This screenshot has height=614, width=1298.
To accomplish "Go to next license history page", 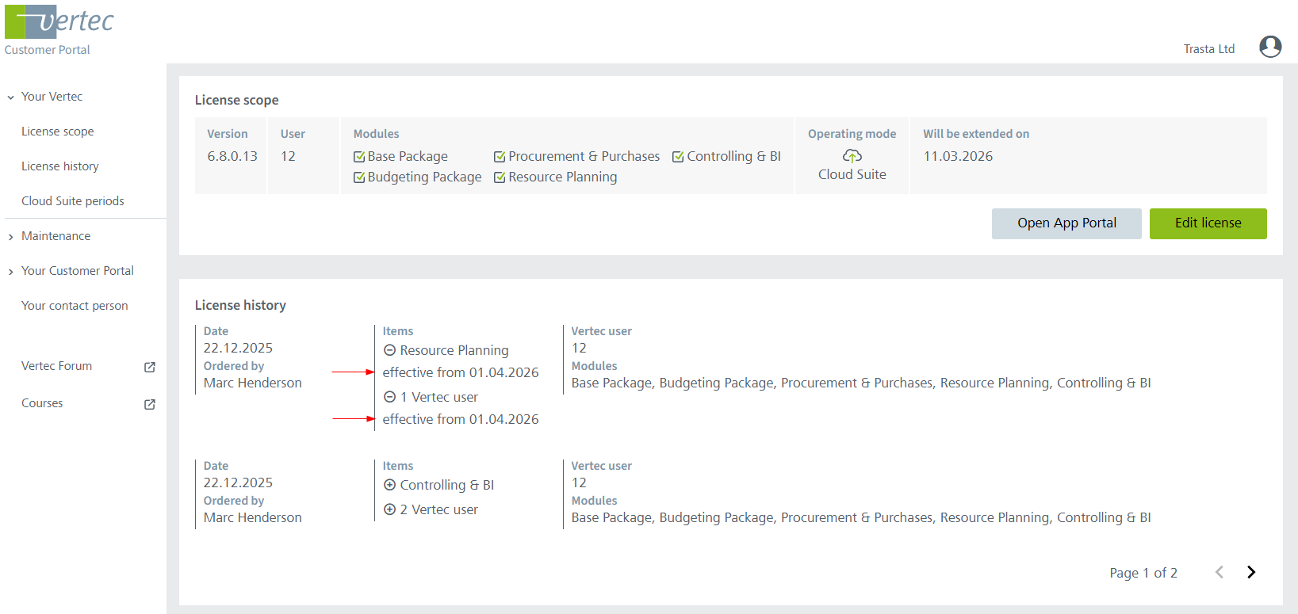I will click(x=1251, y=572).
